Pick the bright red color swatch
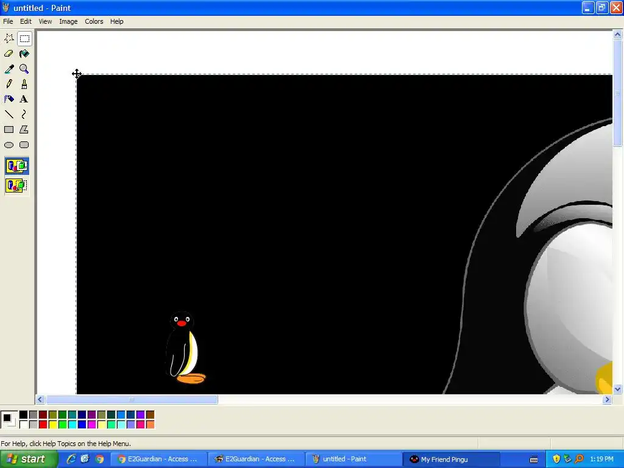 (43, 425)
